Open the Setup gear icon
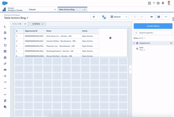This screenshot has height=117, width=174. (x=158, y=3)
